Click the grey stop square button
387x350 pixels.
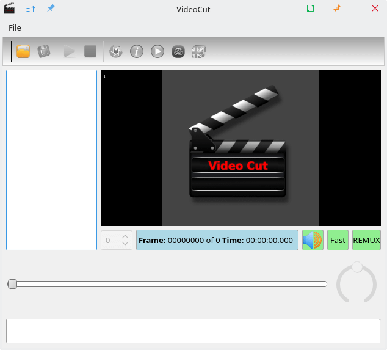tap(90, 51)
